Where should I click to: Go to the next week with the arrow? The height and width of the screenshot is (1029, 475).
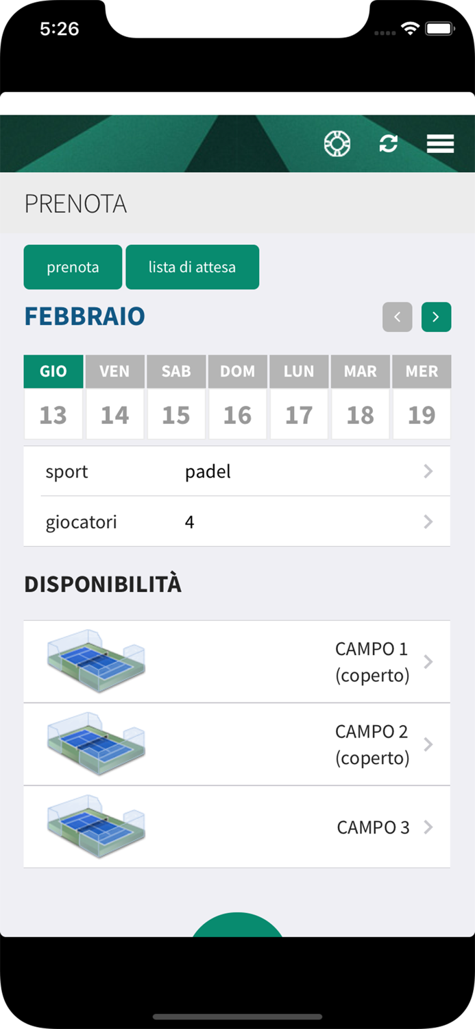point(437,317)
